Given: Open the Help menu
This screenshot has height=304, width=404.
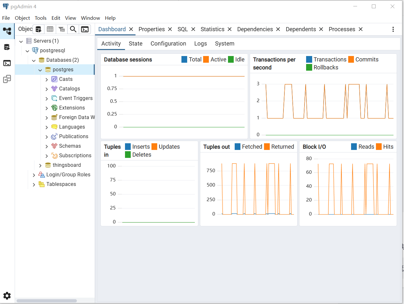Looking at the screenshot, I should [110, 18].
